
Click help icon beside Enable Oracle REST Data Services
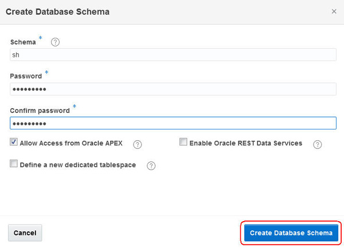[318, 144]
